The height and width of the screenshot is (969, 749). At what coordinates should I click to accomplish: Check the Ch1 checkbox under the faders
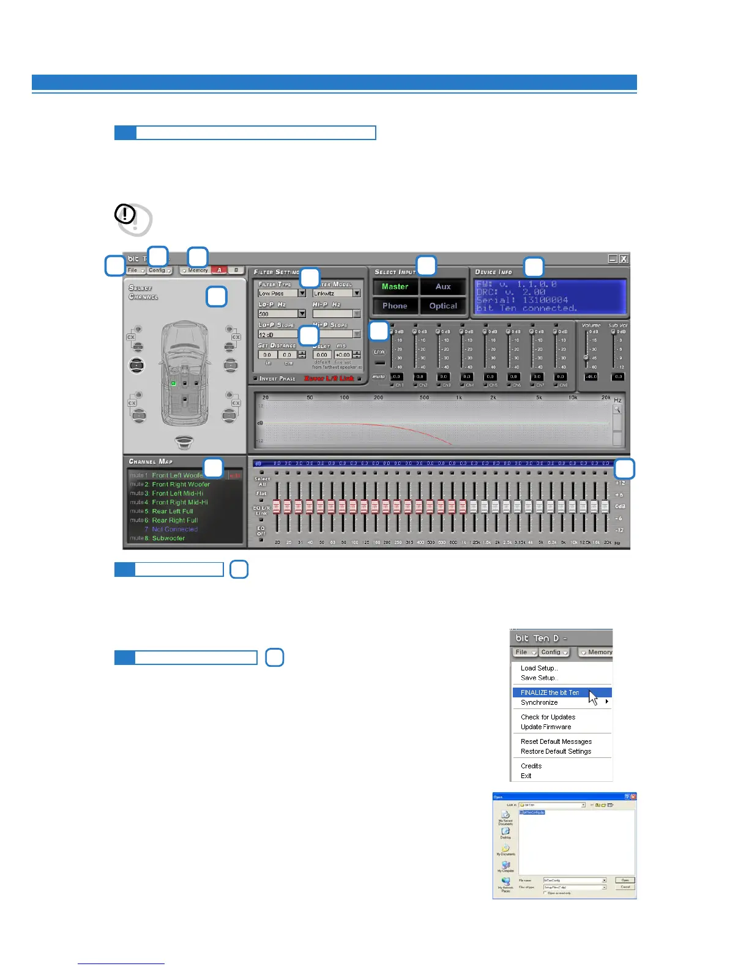pos(392,385)
